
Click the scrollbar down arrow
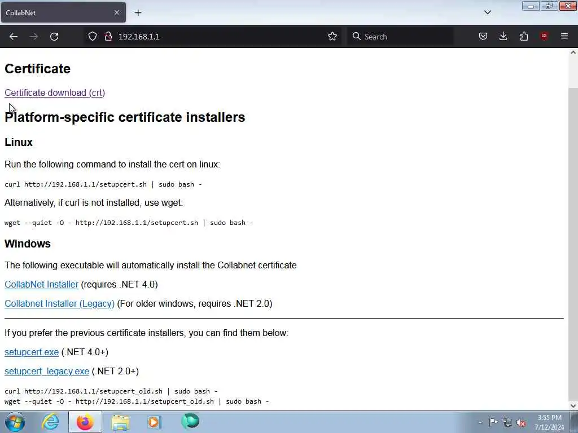573,406
